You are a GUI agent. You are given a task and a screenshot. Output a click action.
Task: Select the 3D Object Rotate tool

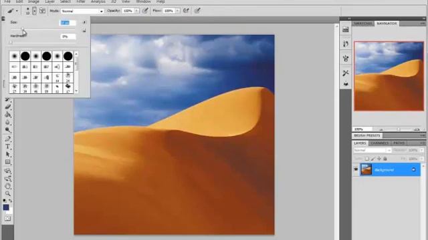point(7,171)
